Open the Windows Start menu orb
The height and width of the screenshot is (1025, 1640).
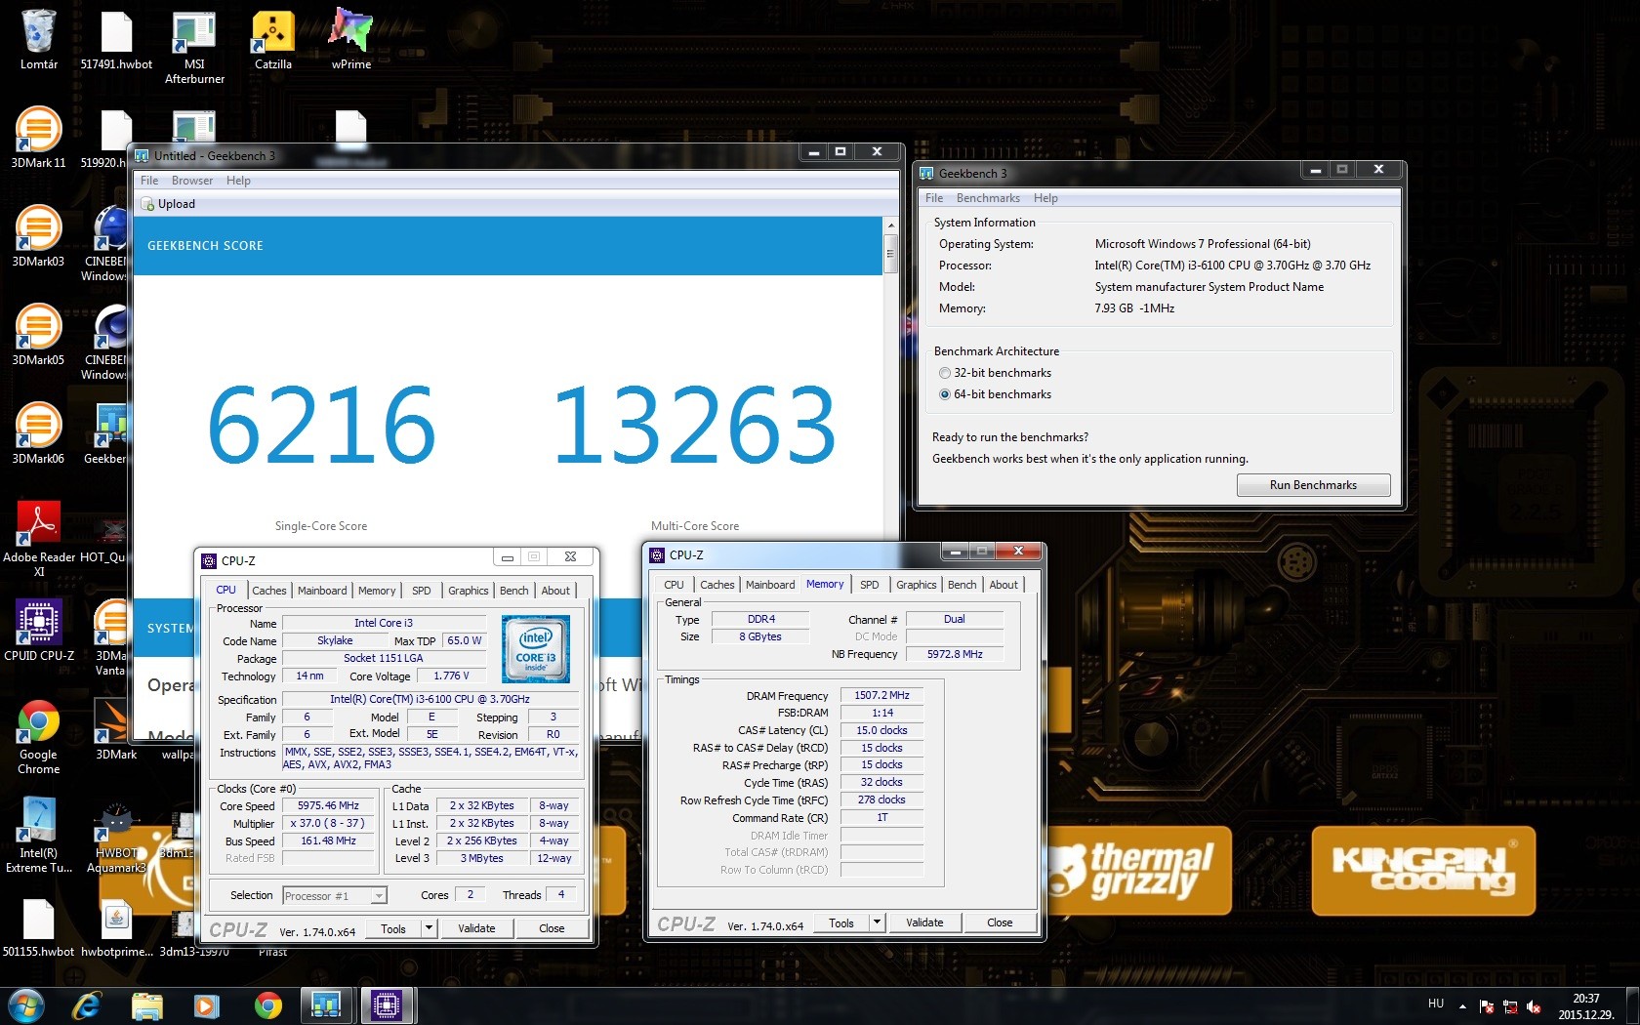tap(26, 1004)
